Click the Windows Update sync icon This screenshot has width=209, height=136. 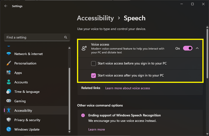click(9, 129)
